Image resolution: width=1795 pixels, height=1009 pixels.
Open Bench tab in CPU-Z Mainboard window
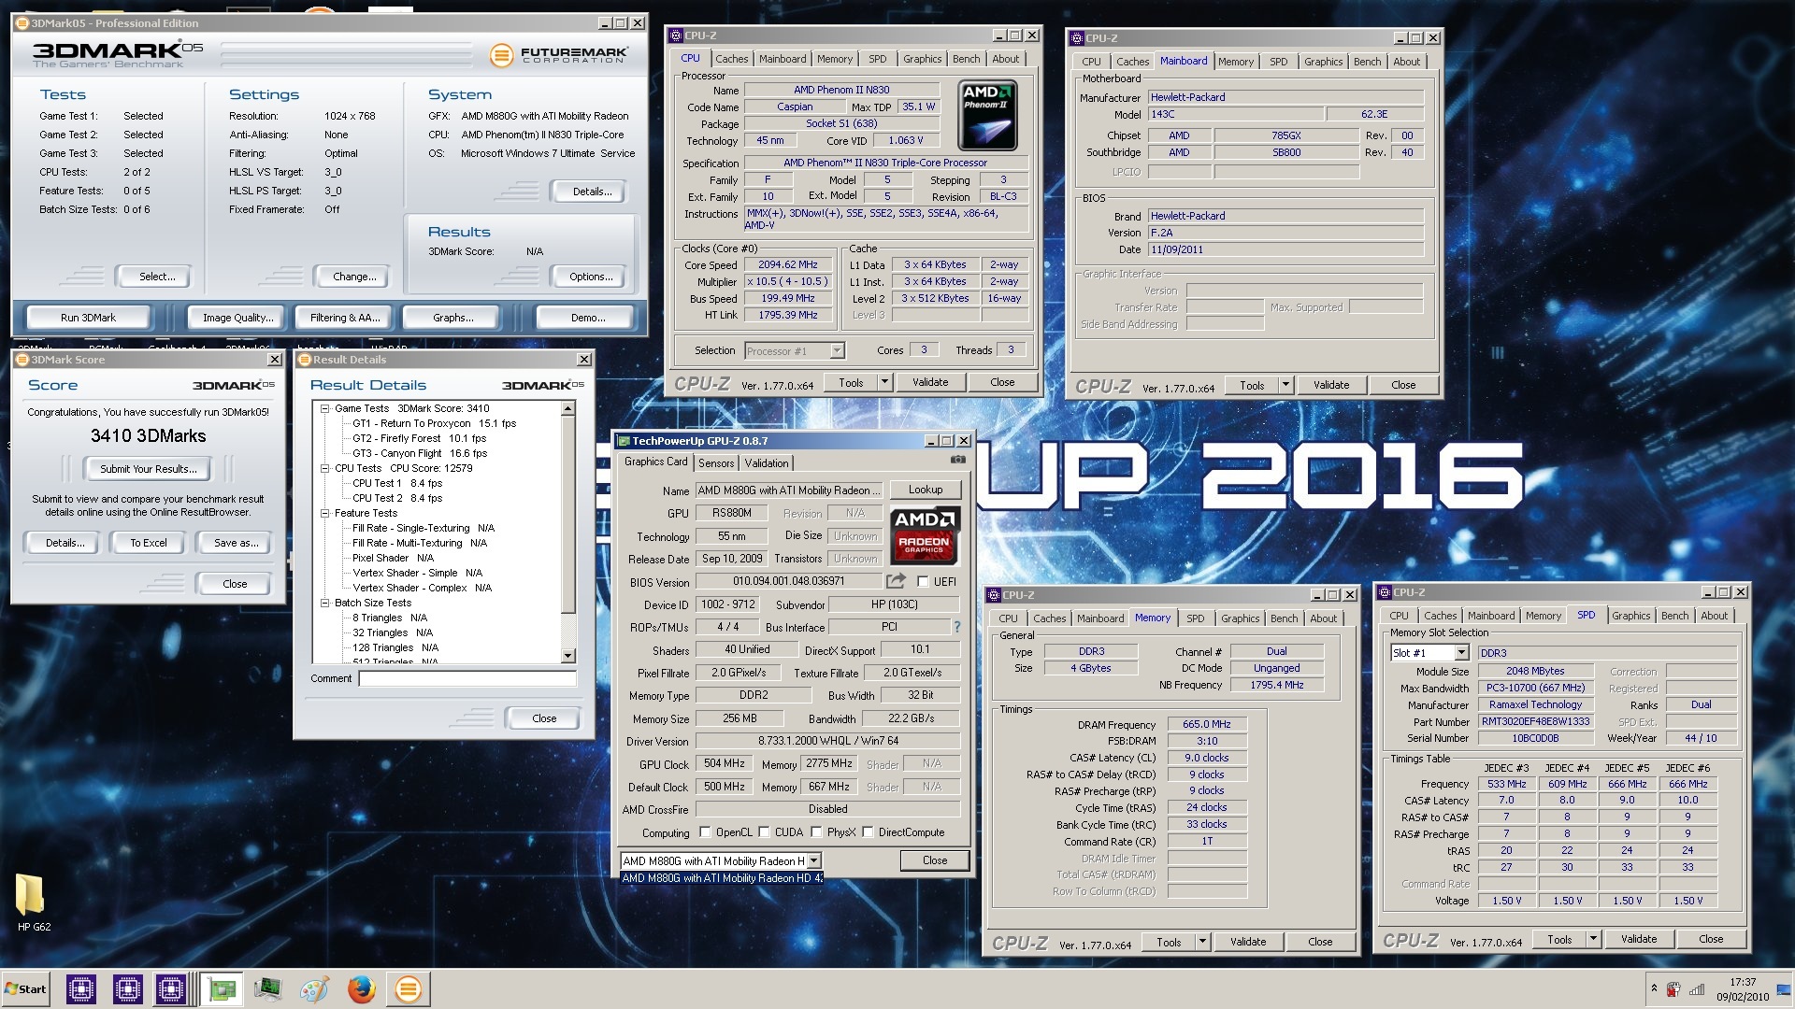click(x=1367, y=62)
